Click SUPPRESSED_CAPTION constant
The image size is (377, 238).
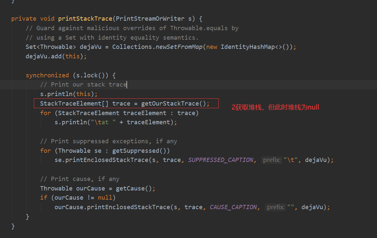point(220,160)
